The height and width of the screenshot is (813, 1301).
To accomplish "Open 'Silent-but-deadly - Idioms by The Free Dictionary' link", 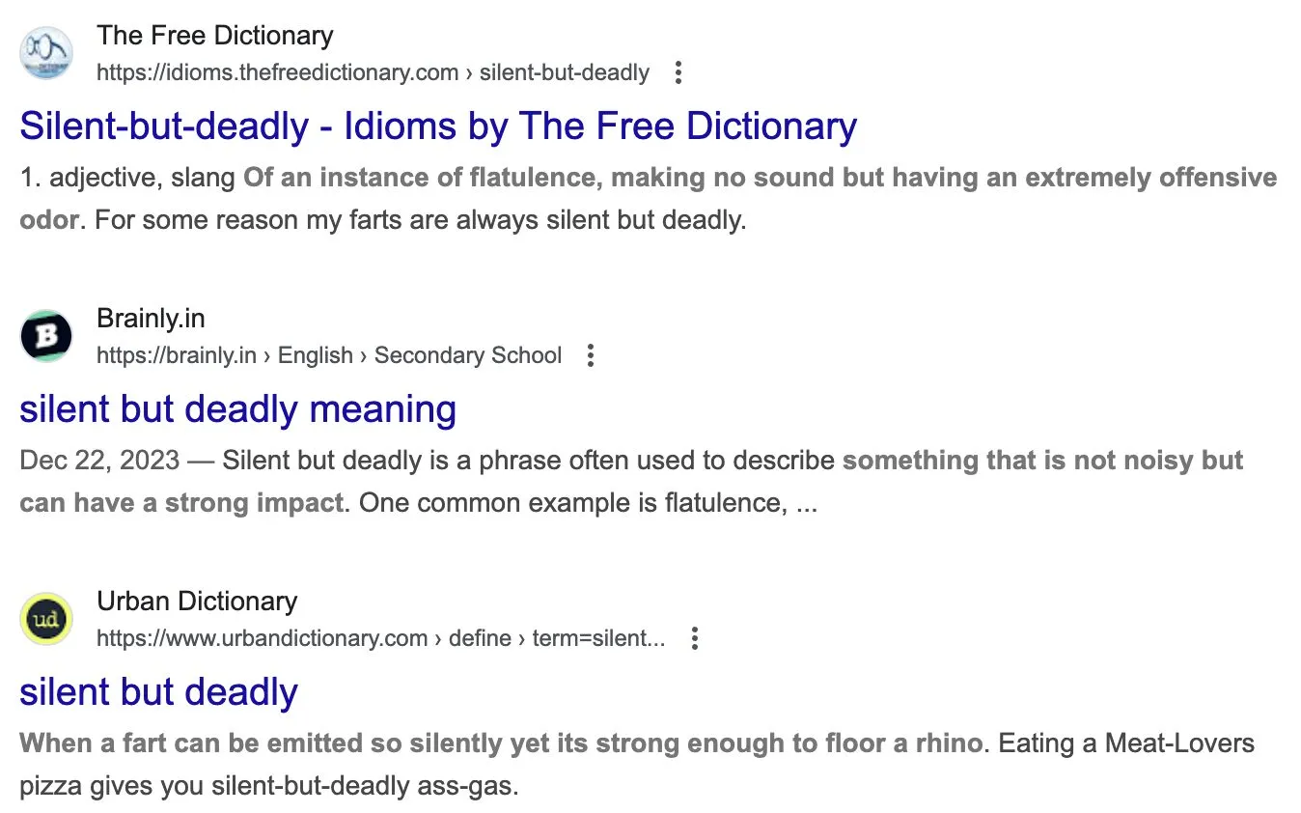I will [438, 126].
